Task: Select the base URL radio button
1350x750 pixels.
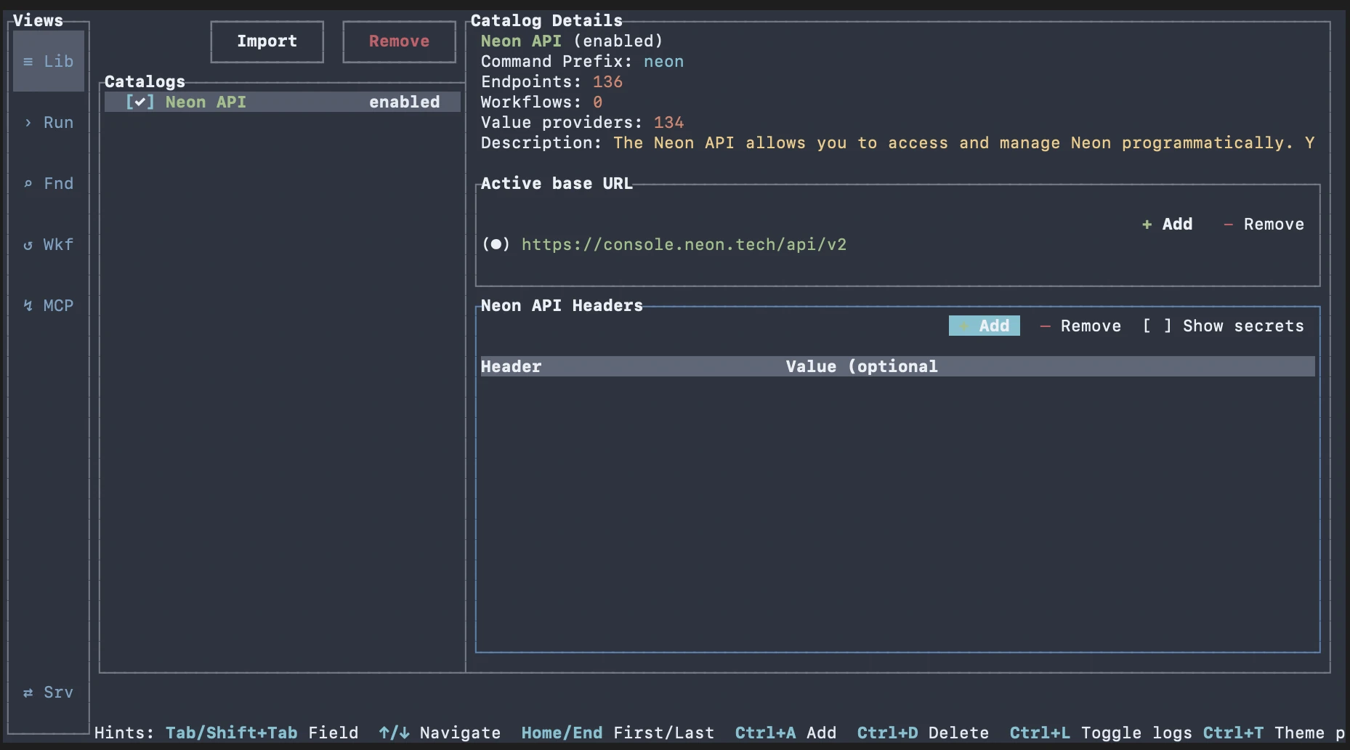Action: click(x=496, y=244)
